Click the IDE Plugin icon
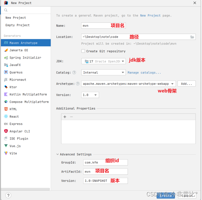 click(6, 139)
